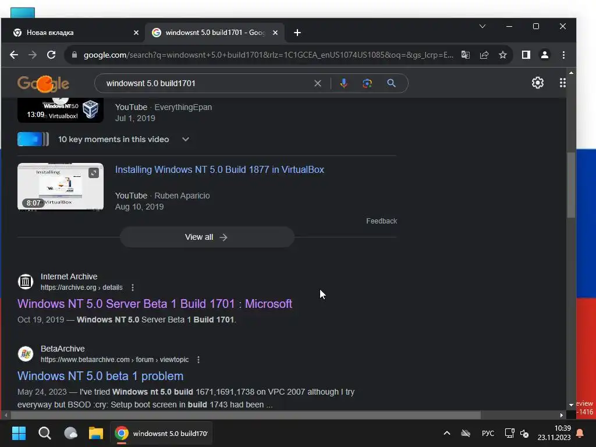Open Windows NT 5.0 beta 1 problem result

100,376
